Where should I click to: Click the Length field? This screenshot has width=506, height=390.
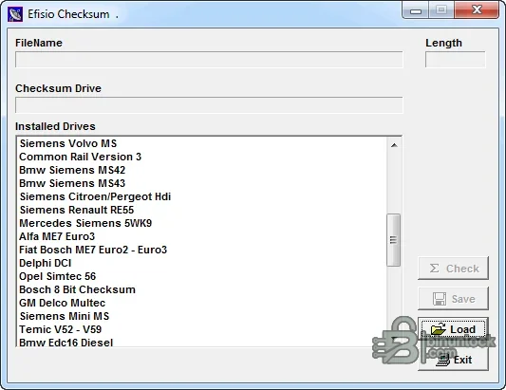click(455, 60)
